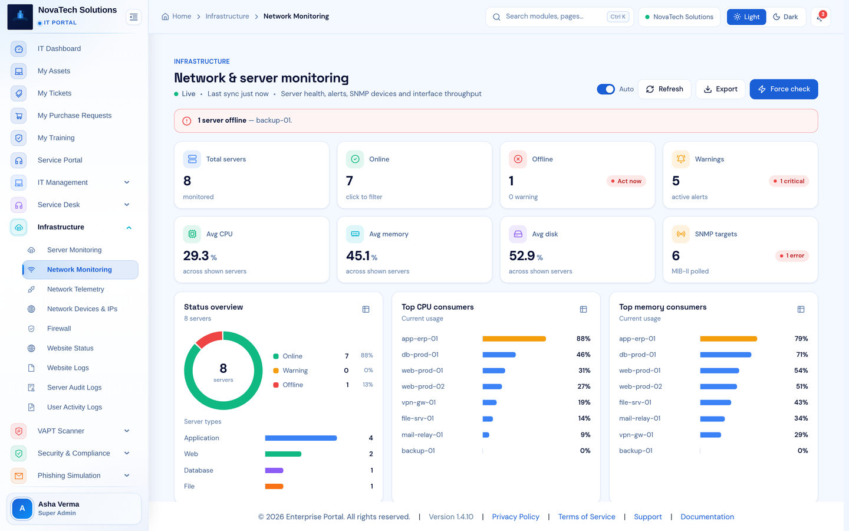Click the SNMP targets signal icon

pos(681,234)
